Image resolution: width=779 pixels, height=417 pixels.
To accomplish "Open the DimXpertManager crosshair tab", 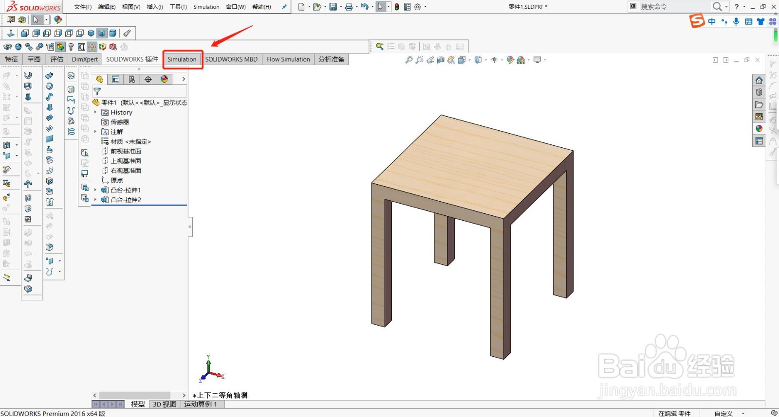I will pos(148,79).
